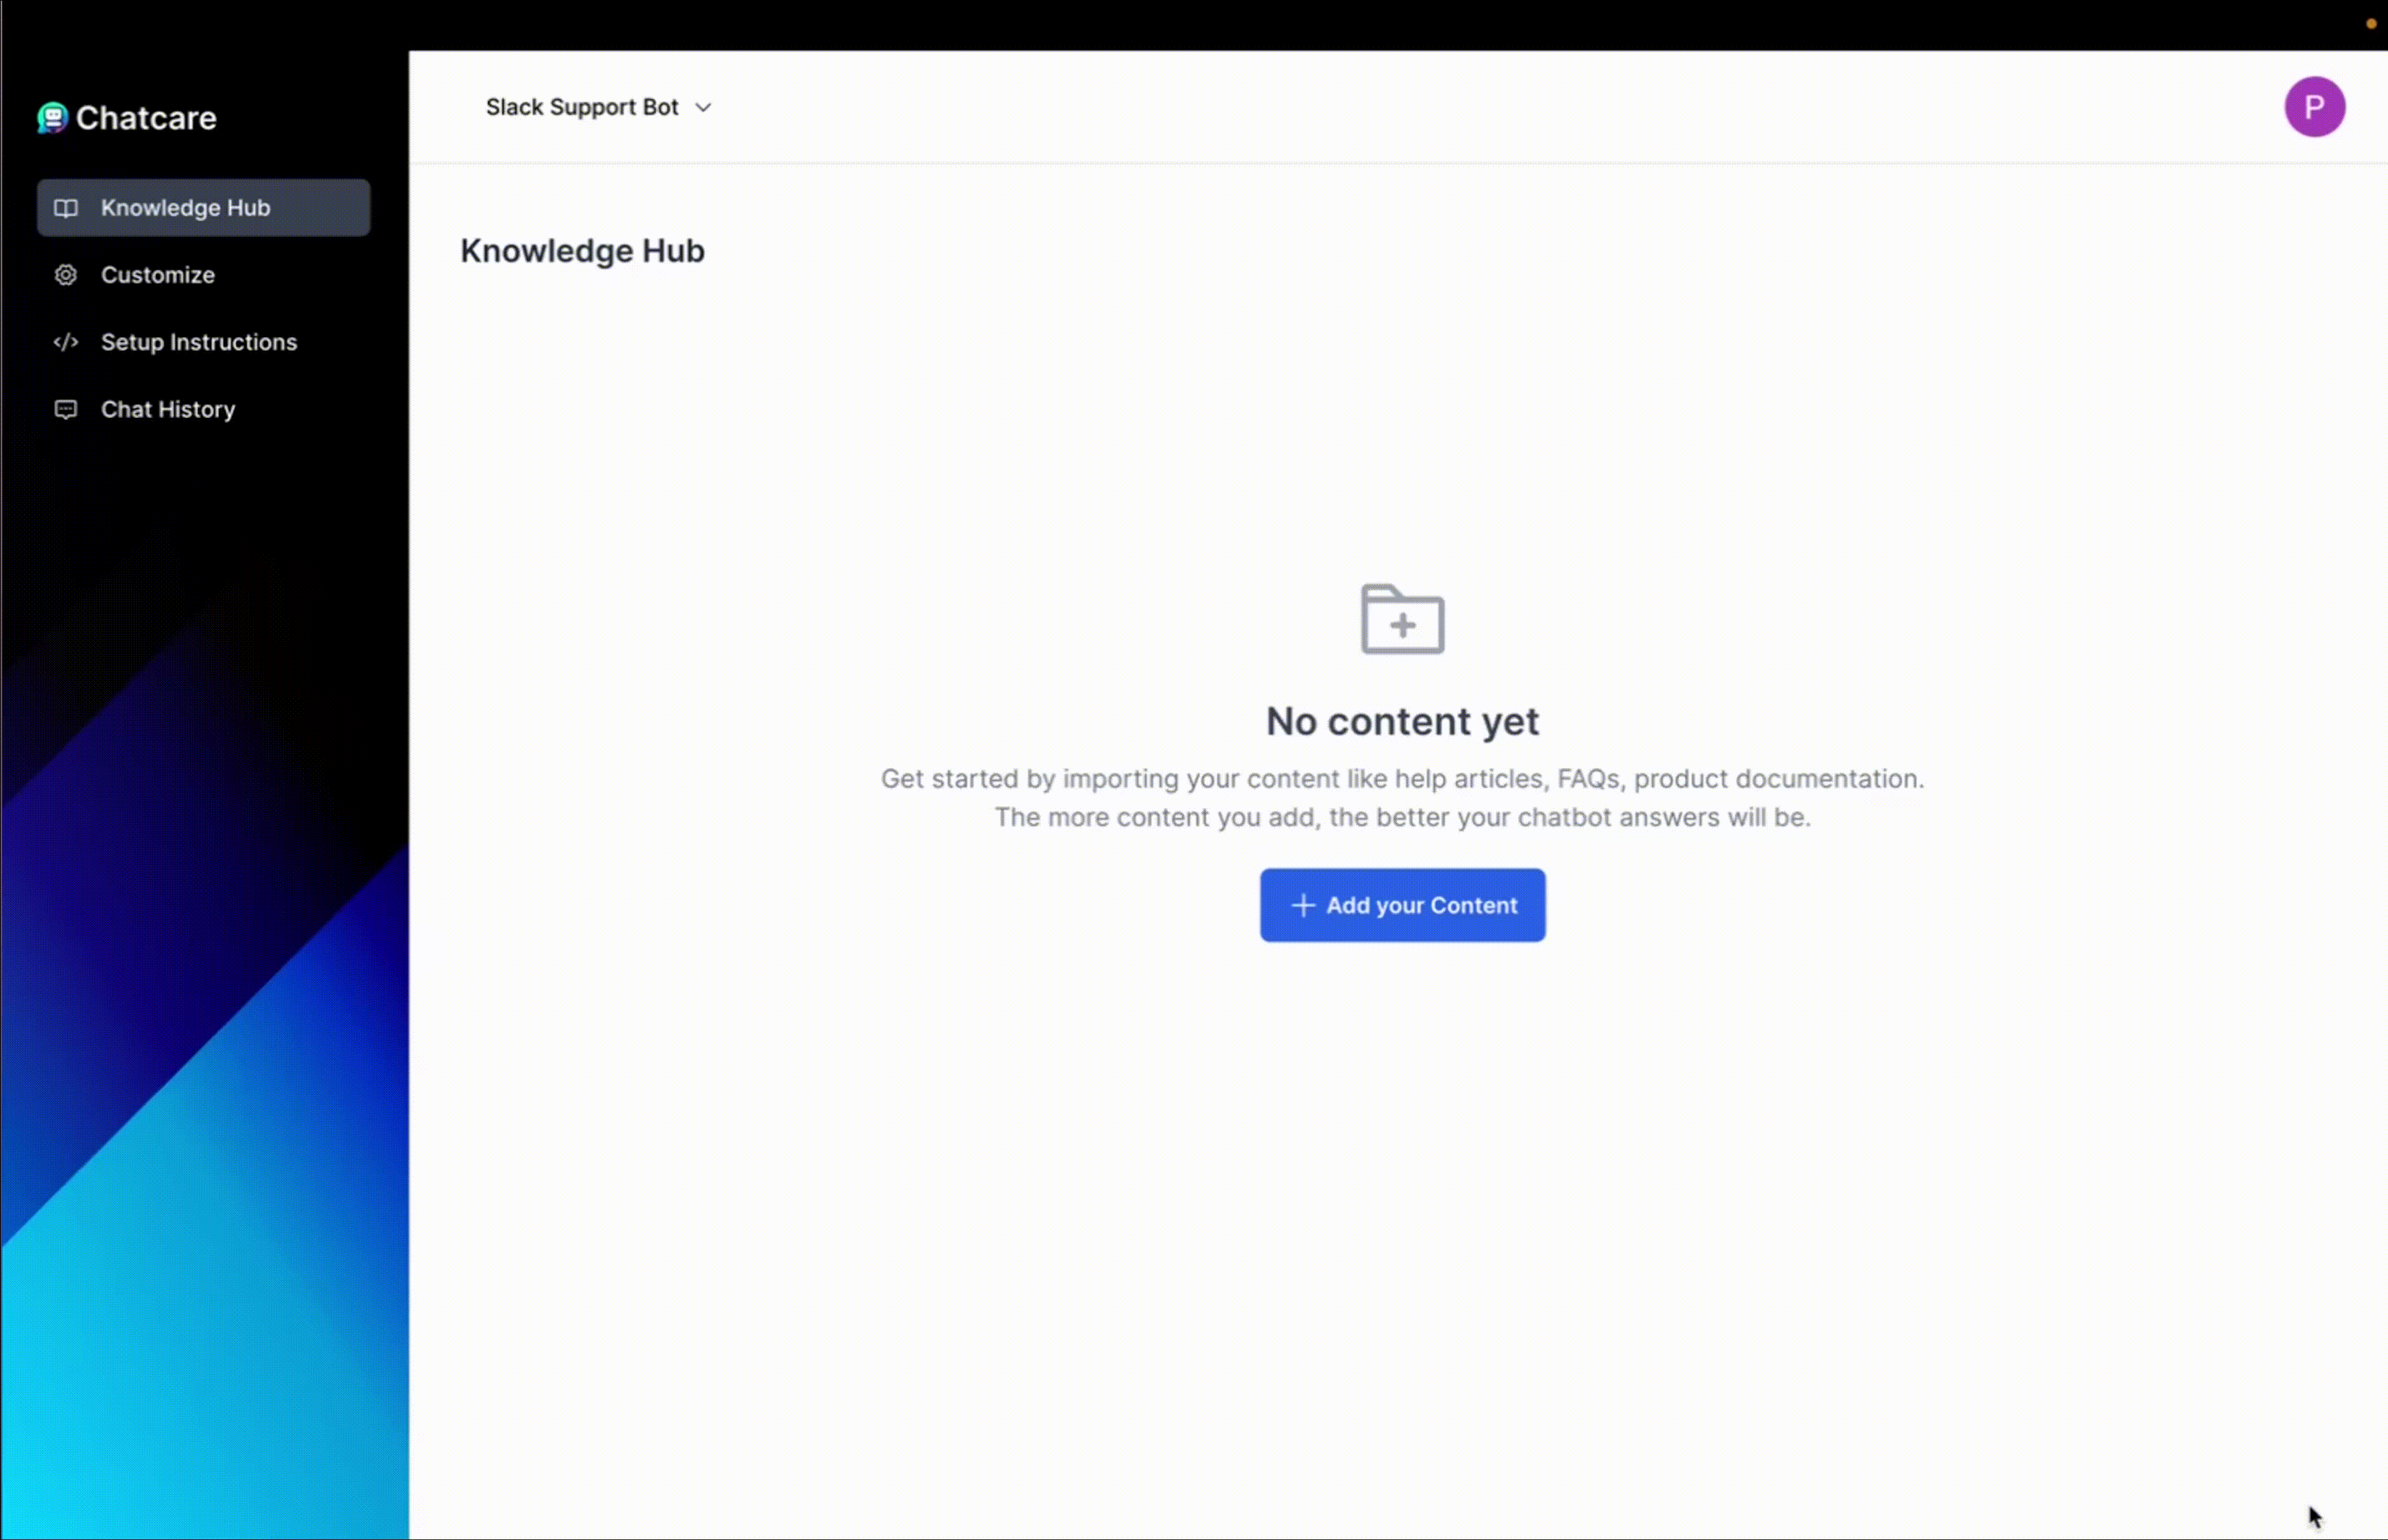This screenshot has width=2388, height=1540.
Task: Select the Chat History menu item
Action: [167, 407]
